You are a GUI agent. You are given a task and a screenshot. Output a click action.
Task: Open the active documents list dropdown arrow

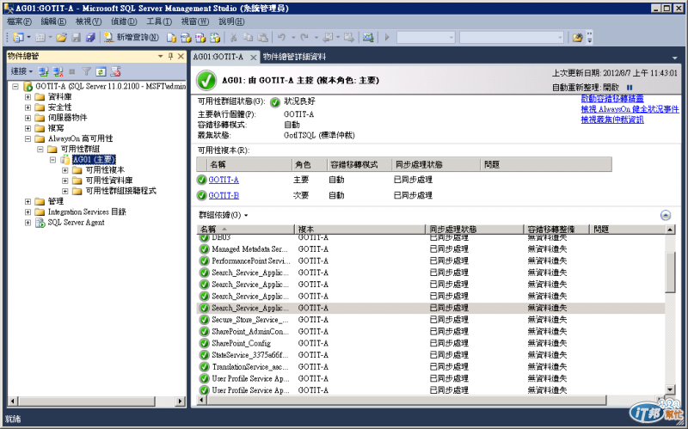675,58
